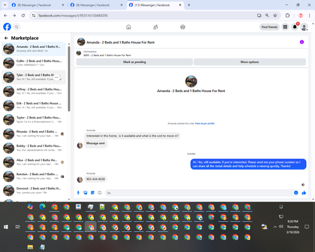Open the account profile avatar menu
This screenshot has width=315, height=252.
pos(304,27)
